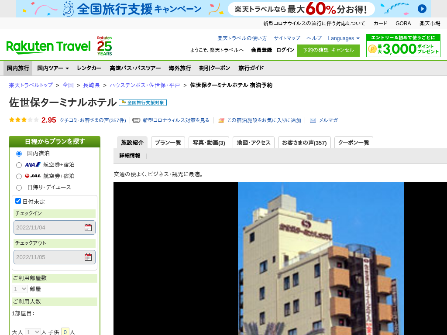Open the adult count dropdown

click(33, 332)
